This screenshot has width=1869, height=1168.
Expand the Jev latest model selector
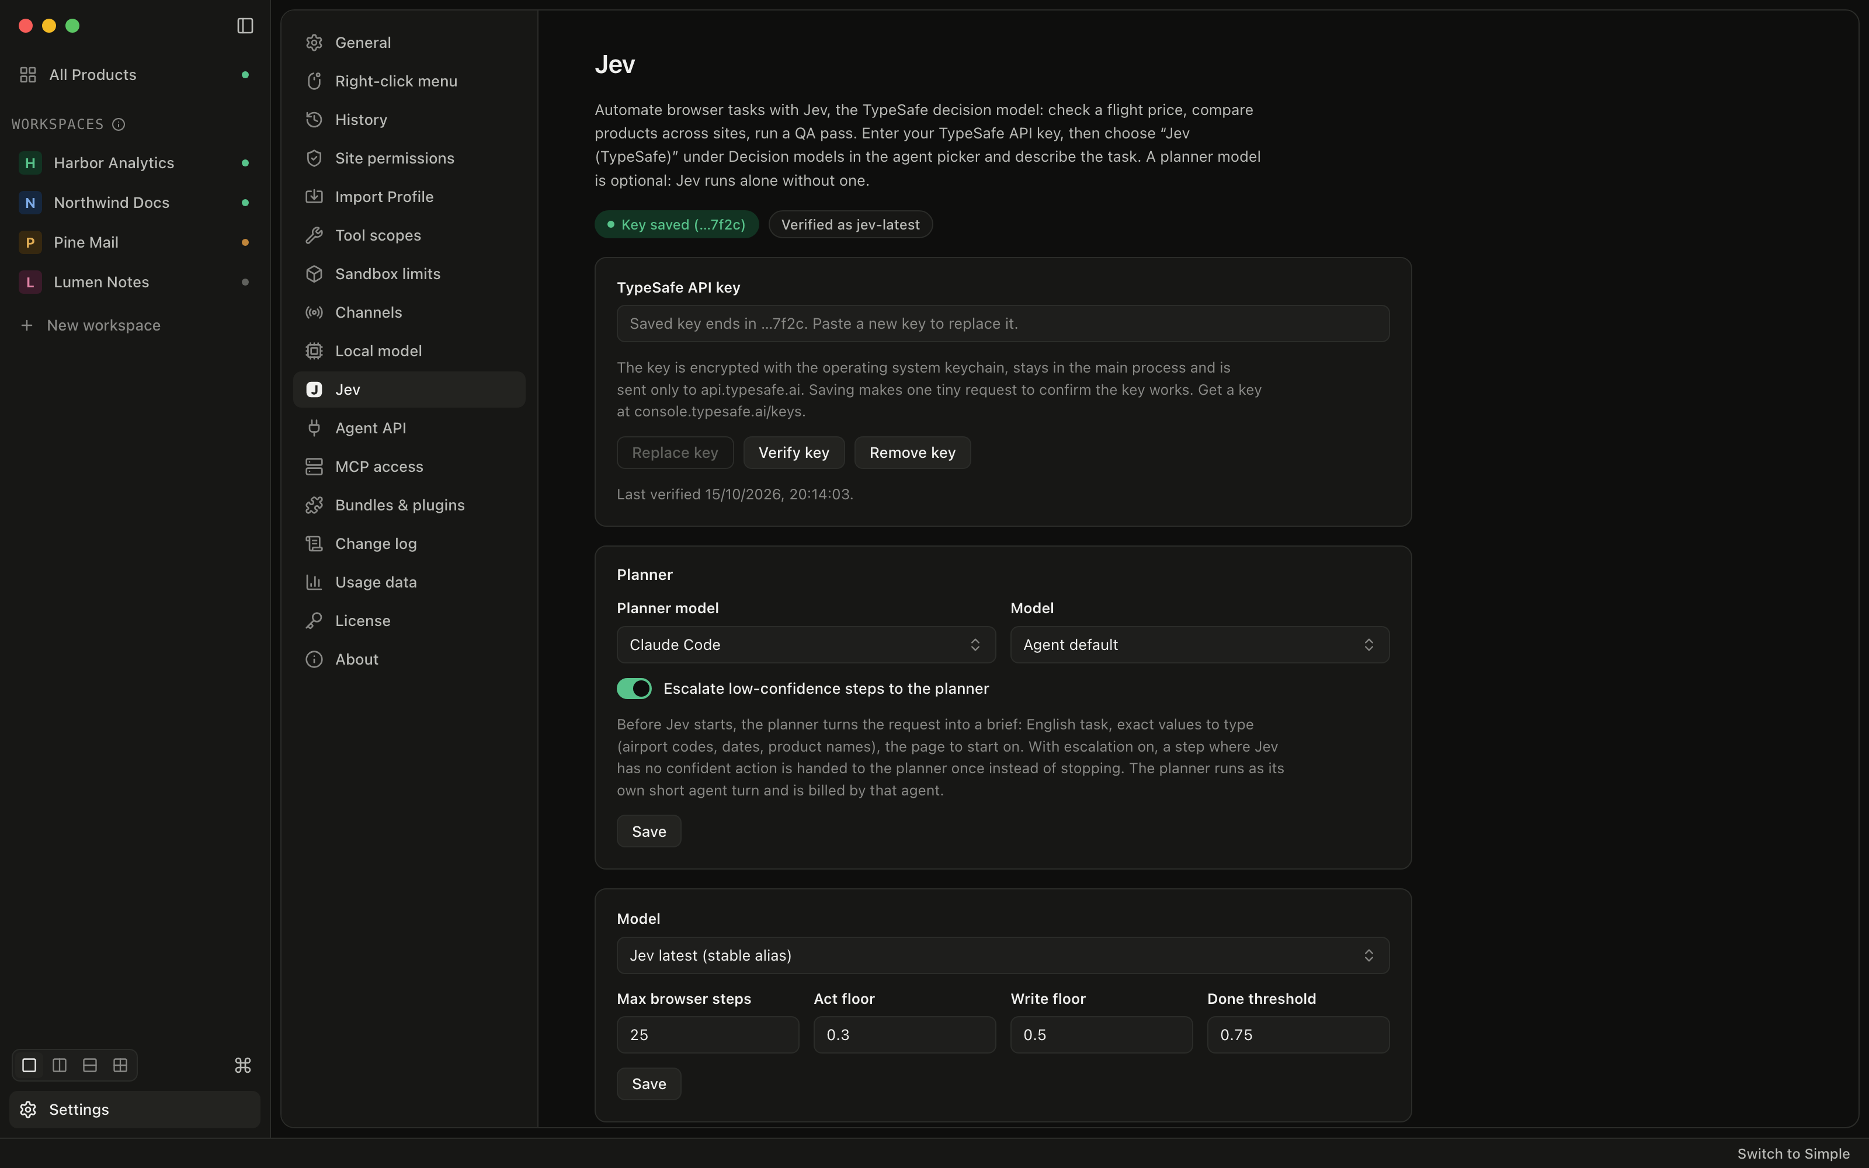(1002, 955)
